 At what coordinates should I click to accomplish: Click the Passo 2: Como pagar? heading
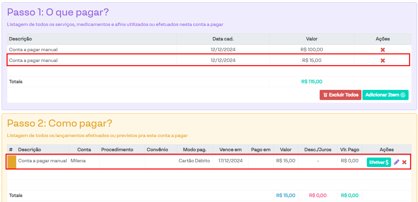coord(60,123)
